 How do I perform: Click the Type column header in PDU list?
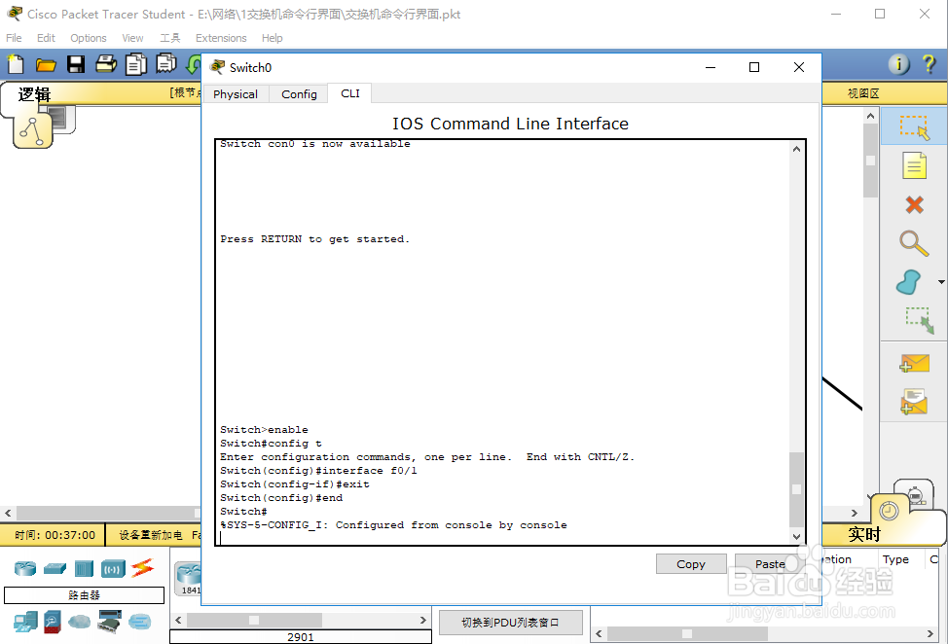pyautogui.click(x=895, y=559)
